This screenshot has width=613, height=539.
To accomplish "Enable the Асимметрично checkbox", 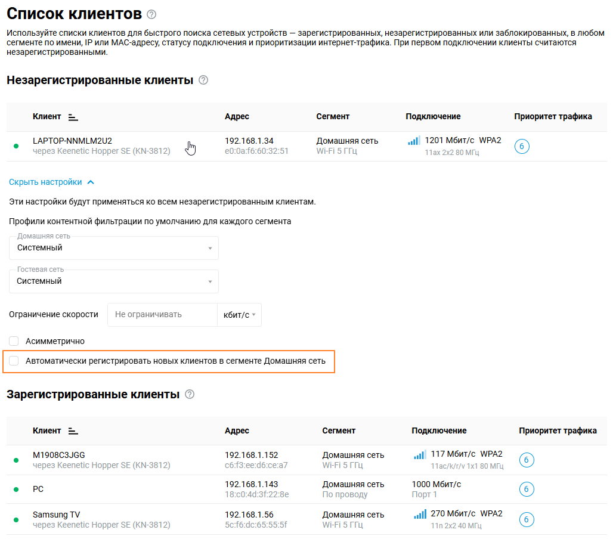I will pyautogui.click(x=14, y=341).
